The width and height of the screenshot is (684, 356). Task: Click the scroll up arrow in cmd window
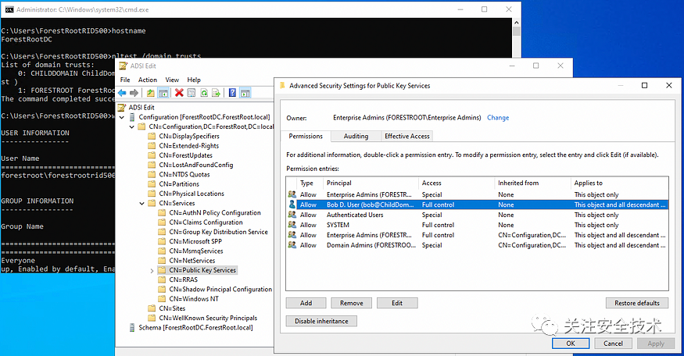(517, 23)
